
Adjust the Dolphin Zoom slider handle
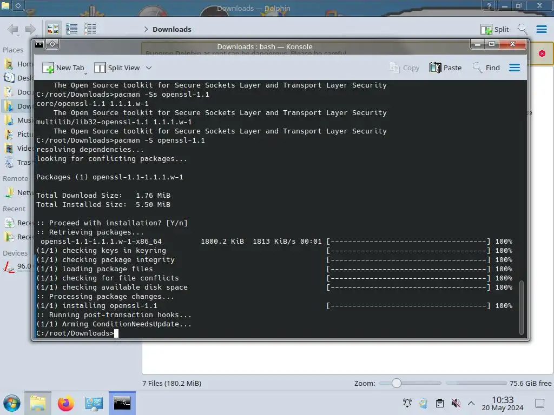point(397,383)
